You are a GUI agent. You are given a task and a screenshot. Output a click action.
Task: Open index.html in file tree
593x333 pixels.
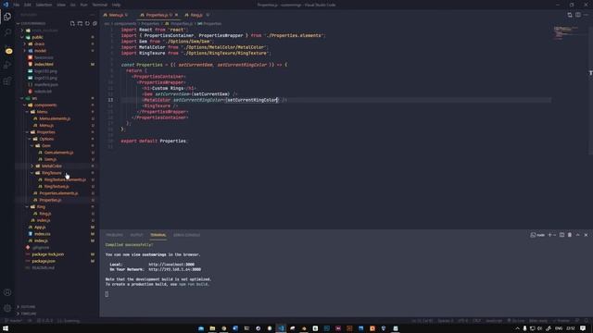(44, 64)
